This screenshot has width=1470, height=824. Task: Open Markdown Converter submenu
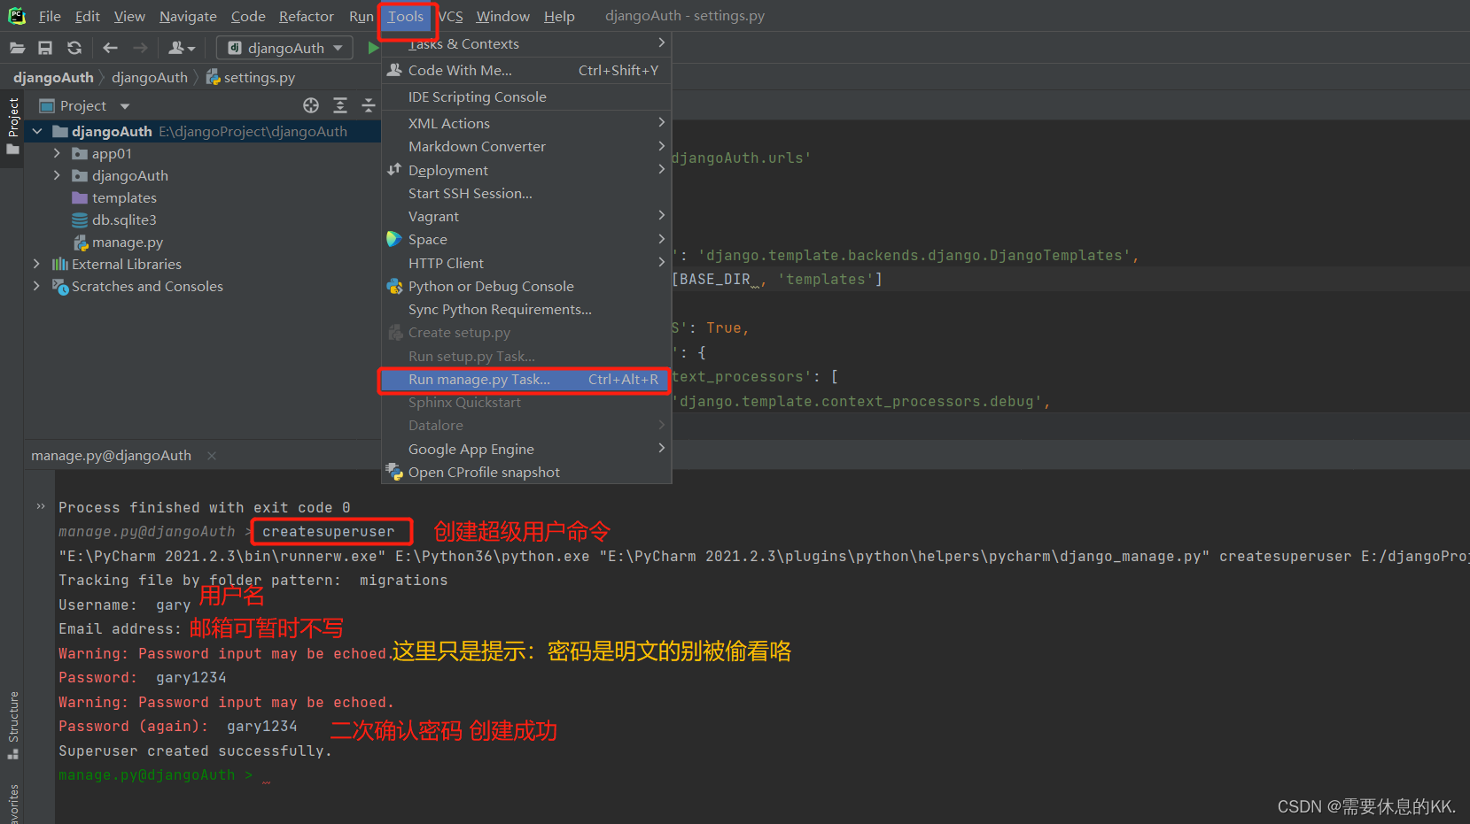[526, 146]
